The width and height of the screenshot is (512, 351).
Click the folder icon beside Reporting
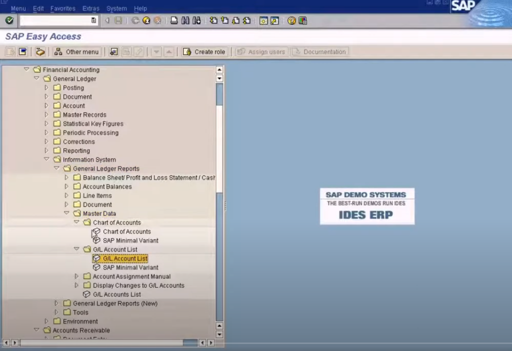pyautogui.click(x=57, y=150)
